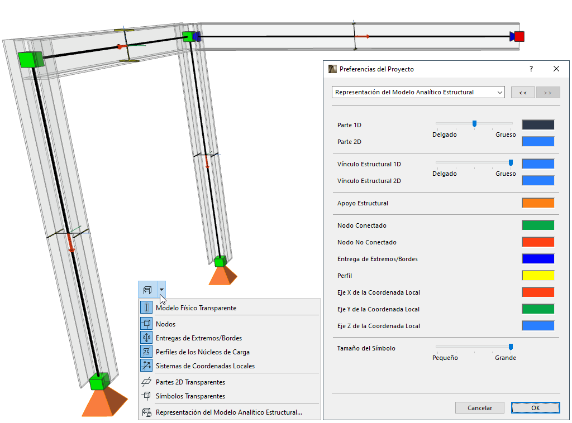The image size is (572, 423).
Task: Click the Representación del Modelo settings icon
Action: (146, 412)
